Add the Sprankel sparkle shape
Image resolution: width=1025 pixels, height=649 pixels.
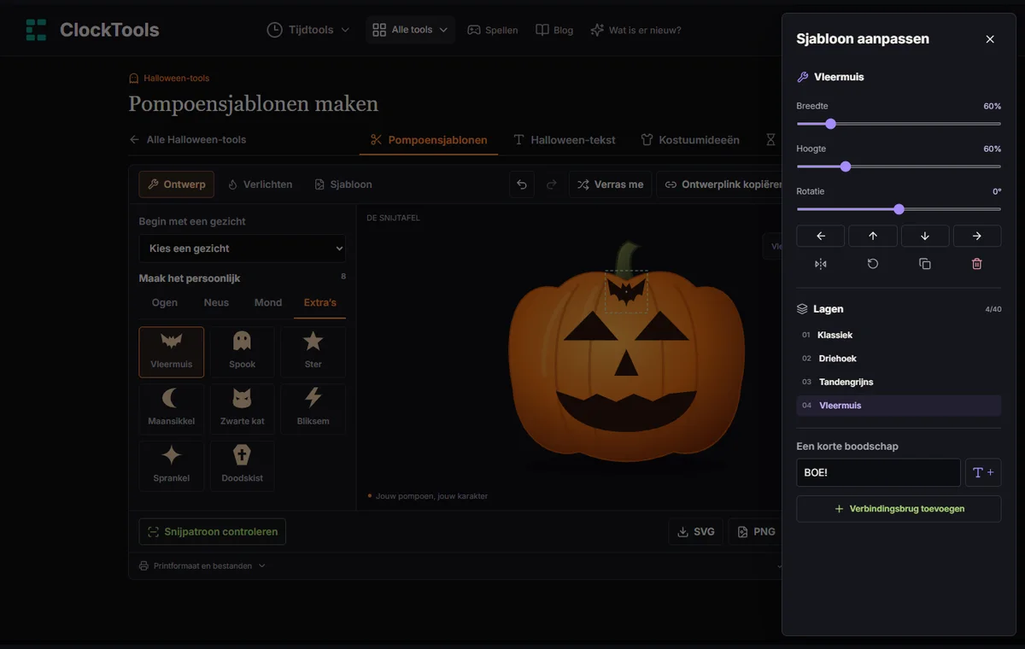172,466
